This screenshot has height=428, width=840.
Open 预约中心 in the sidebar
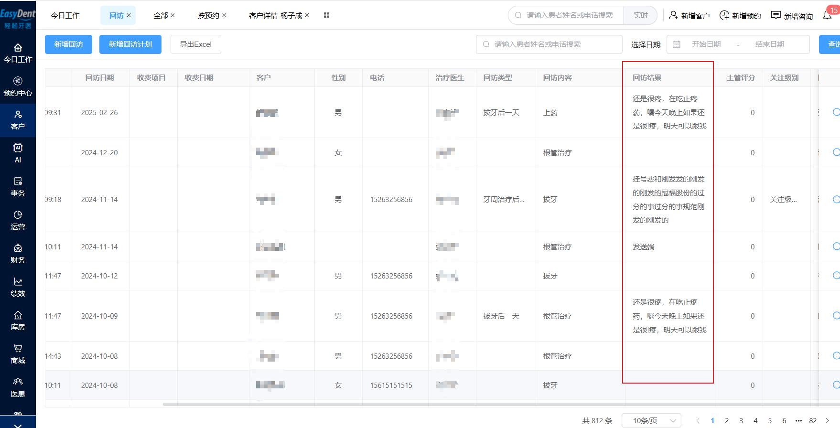pos(18,87)
